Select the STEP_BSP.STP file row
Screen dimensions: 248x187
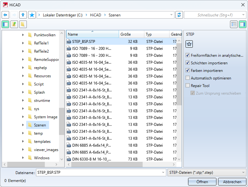[x=121, y=42]
